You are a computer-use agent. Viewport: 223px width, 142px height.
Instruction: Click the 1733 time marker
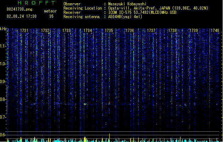tap(66, 31)
